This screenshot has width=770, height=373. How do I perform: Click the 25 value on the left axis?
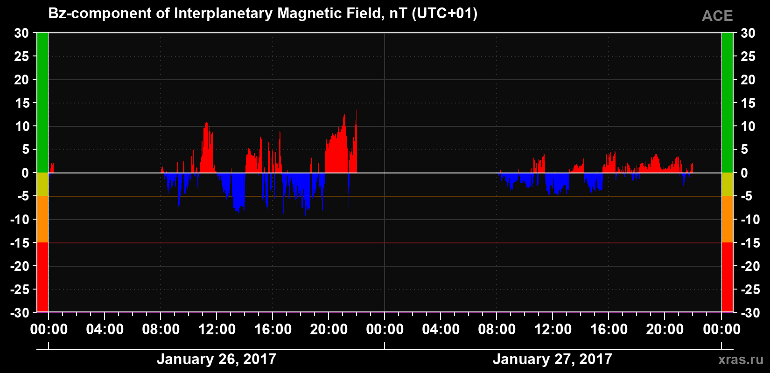[21, 56]
